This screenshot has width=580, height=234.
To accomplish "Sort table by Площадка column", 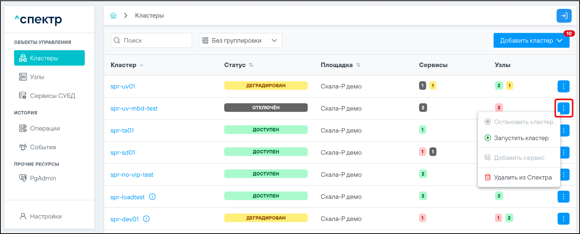I will (x=358, y=65).
